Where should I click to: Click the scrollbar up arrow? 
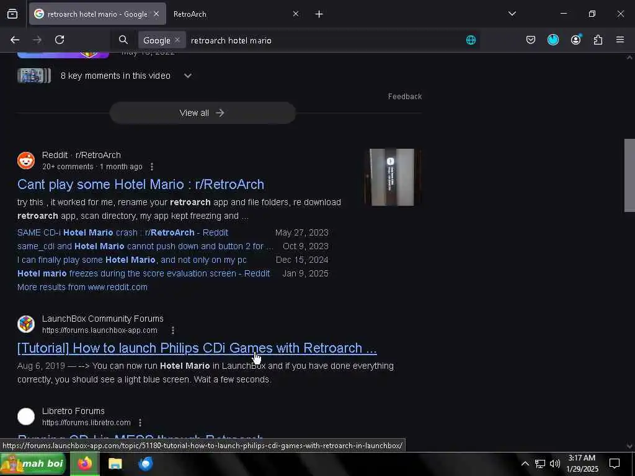629,58
